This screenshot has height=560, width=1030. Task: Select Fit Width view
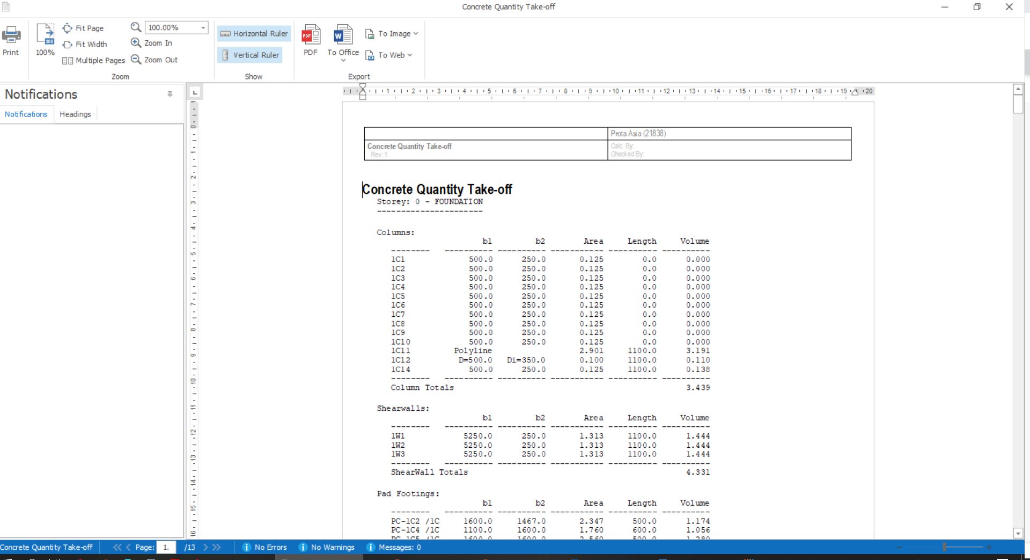[85, 44]
